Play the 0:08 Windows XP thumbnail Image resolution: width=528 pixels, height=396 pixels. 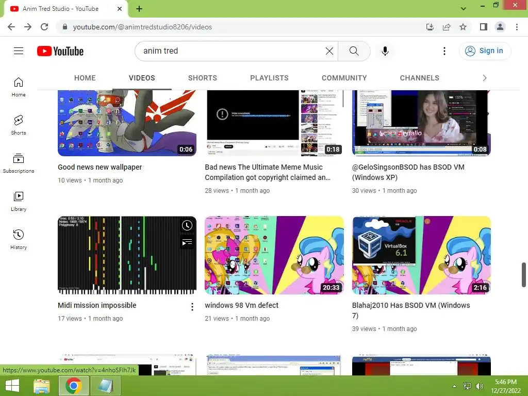[421, 123]
